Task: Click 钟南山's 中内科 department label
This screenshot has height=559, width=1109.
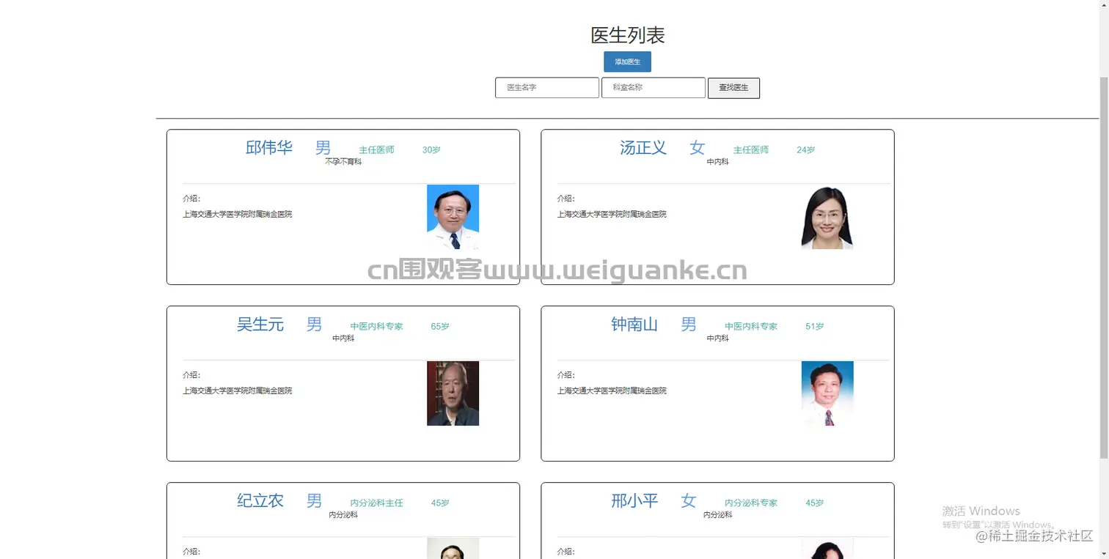Action: click(x=717, y=338)
